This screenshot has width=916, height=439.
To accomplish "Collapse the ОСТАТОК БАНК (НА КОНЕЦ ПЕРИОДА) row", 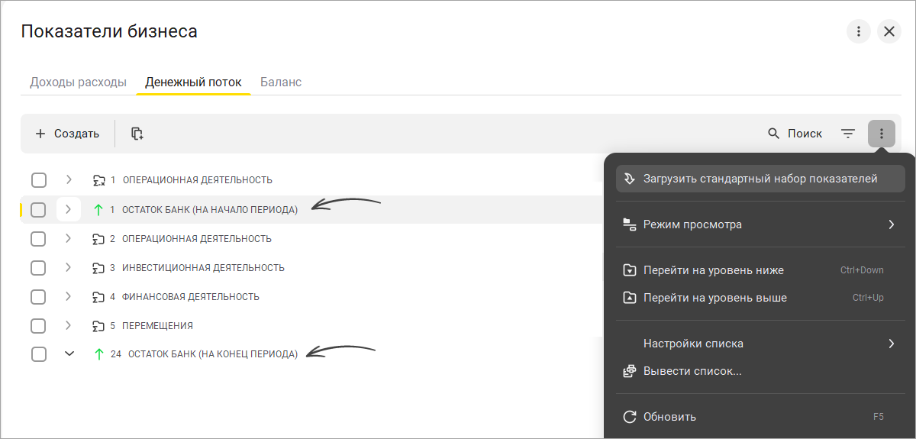I will click(x=69, y=354).
